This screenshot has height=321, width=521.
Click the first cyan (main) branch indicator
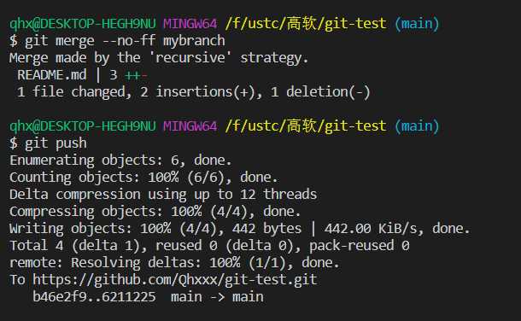[417, 24]
